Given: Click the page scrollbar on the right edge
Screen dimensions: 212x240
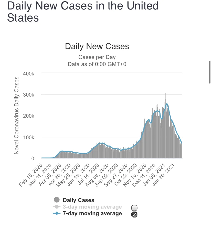Looking at the screenshot, I should click(x=210, y=72).
